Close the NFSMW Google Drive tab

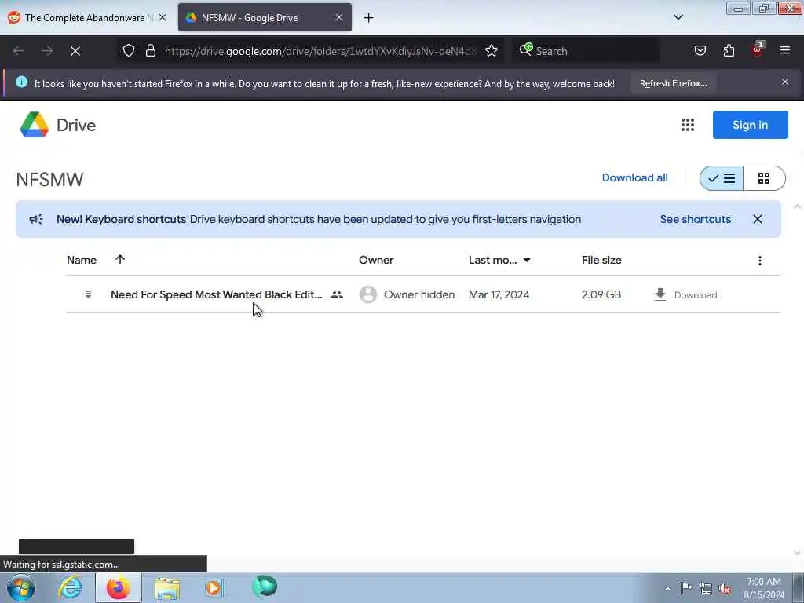pos(339,17)
